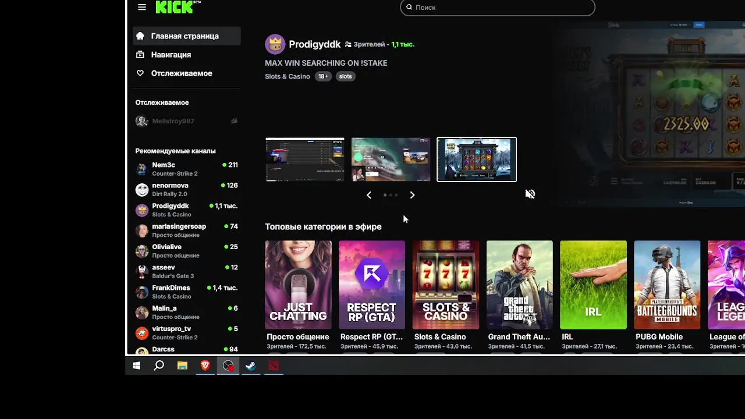Image resolution: width=745 pixels, height=419 pixels.
Task: Open recommended channel FrankDimes
Action: click(x=186, y=292)
